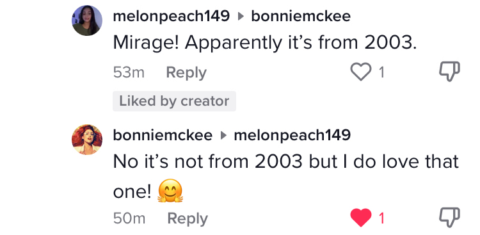The width and height of the screenshot is (480, 235).
Task: Click the Liked by creator badge
Action: pyautogui.click(x=174, y=101)
